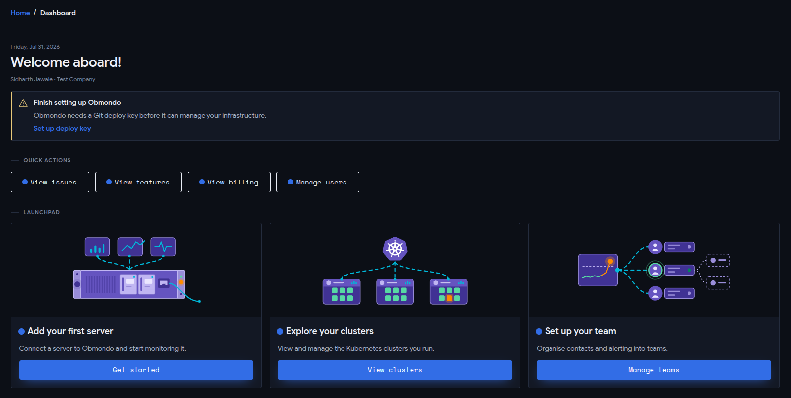Click the bottom user avatar in team graphic
791x398 pixels.
[655, 294]
